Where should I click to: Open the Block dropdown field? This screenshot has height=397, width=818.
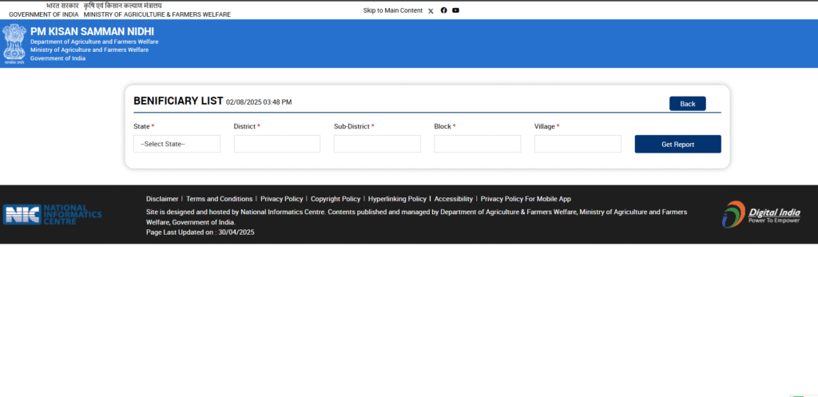(477, 144)
